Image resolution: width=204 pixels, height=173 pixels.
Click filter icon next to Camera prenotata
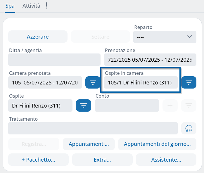pyautogui.click(x=93, y=83)
